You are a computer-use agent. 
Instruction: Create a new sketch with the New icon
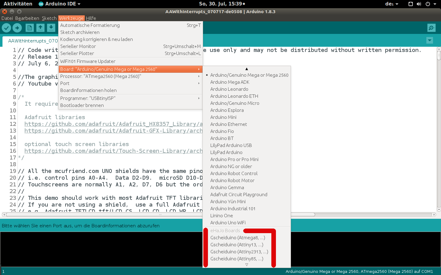pyautogui.click(x=30, y=28)
